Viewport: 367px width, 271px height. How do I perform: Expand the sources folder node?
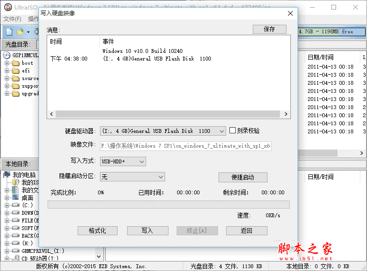click(7, 79)
